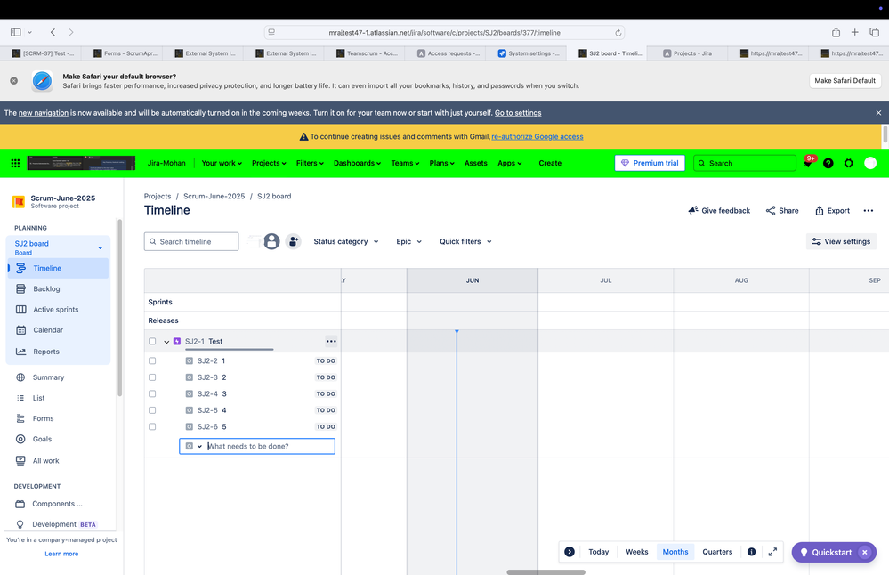Close the new navigation banner
Image resolution: width=889 pixels, height=575 pixels.
pyautogui.click(x=878, y=113)
